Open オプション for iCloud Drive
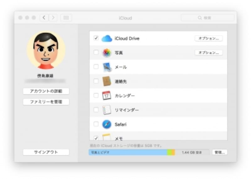The height and width of the screenshot is (179, 251). pos(209,38)
